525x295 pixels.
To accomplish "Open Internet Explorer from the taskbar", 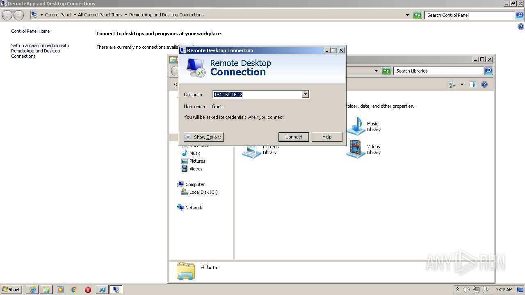I will [32, 290].
